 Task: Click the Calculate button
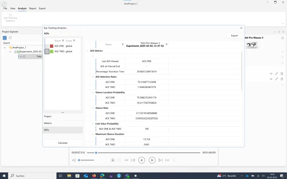click(63, 143)
